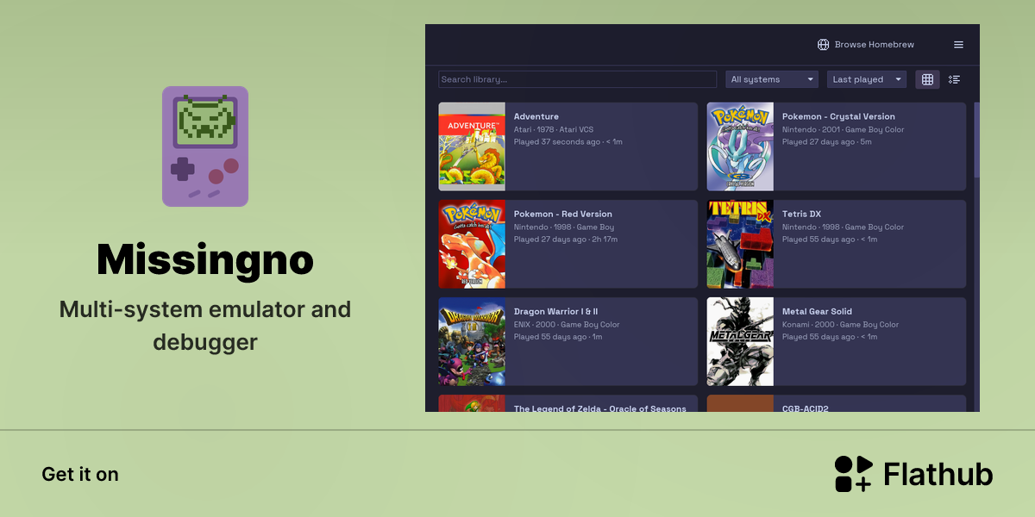
Task: Open the Adventure cover thumbnail
Action: 472,146
